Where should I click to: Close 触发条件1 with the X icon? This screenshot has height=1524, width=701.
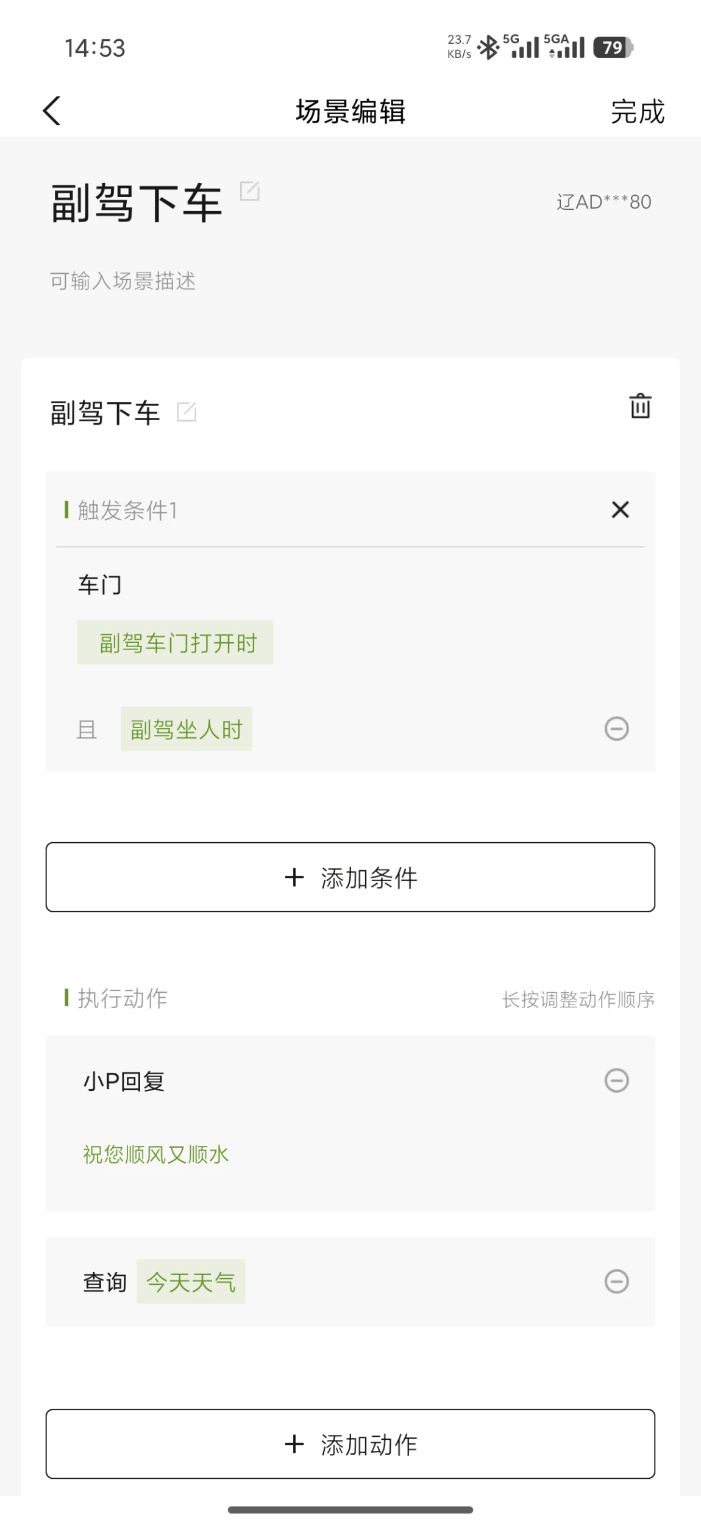pos(620,510)
